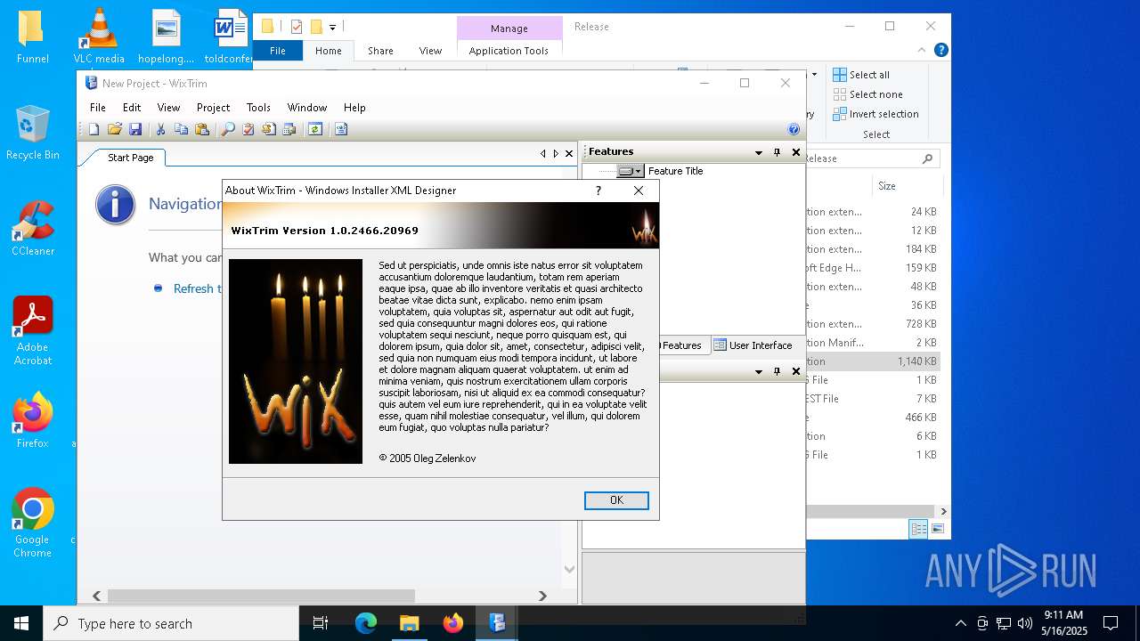The image size is (1140, 641).
Task: Click Task View button on the taskbar
Action: (321, 623)
